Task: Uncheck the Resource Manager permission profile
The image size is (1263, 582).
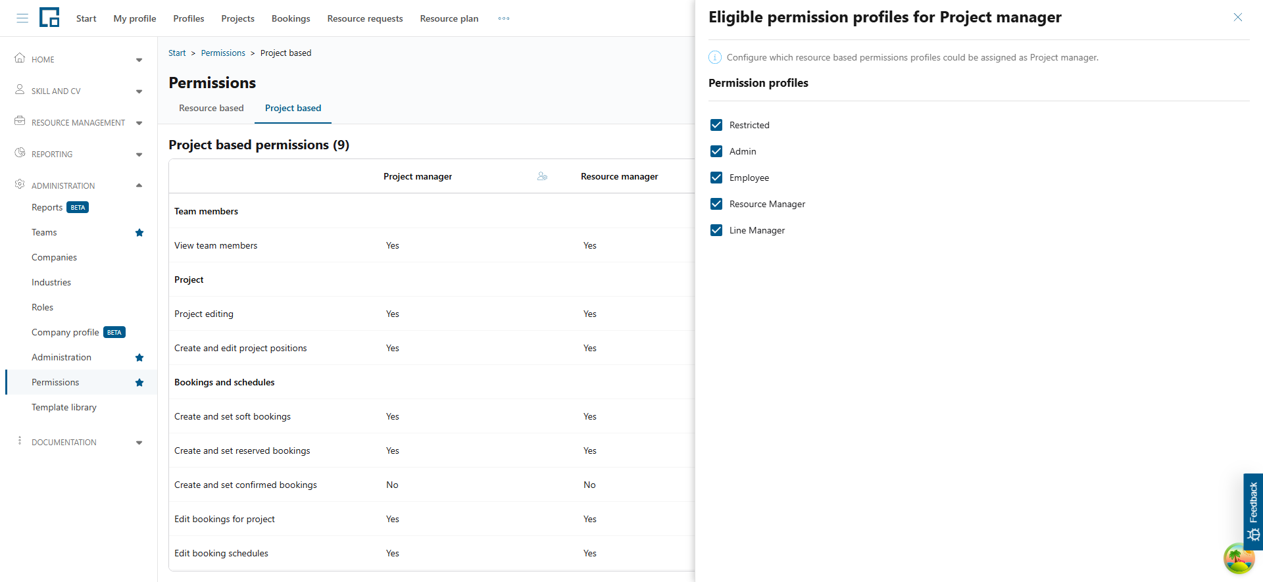Action: [716, 204]
